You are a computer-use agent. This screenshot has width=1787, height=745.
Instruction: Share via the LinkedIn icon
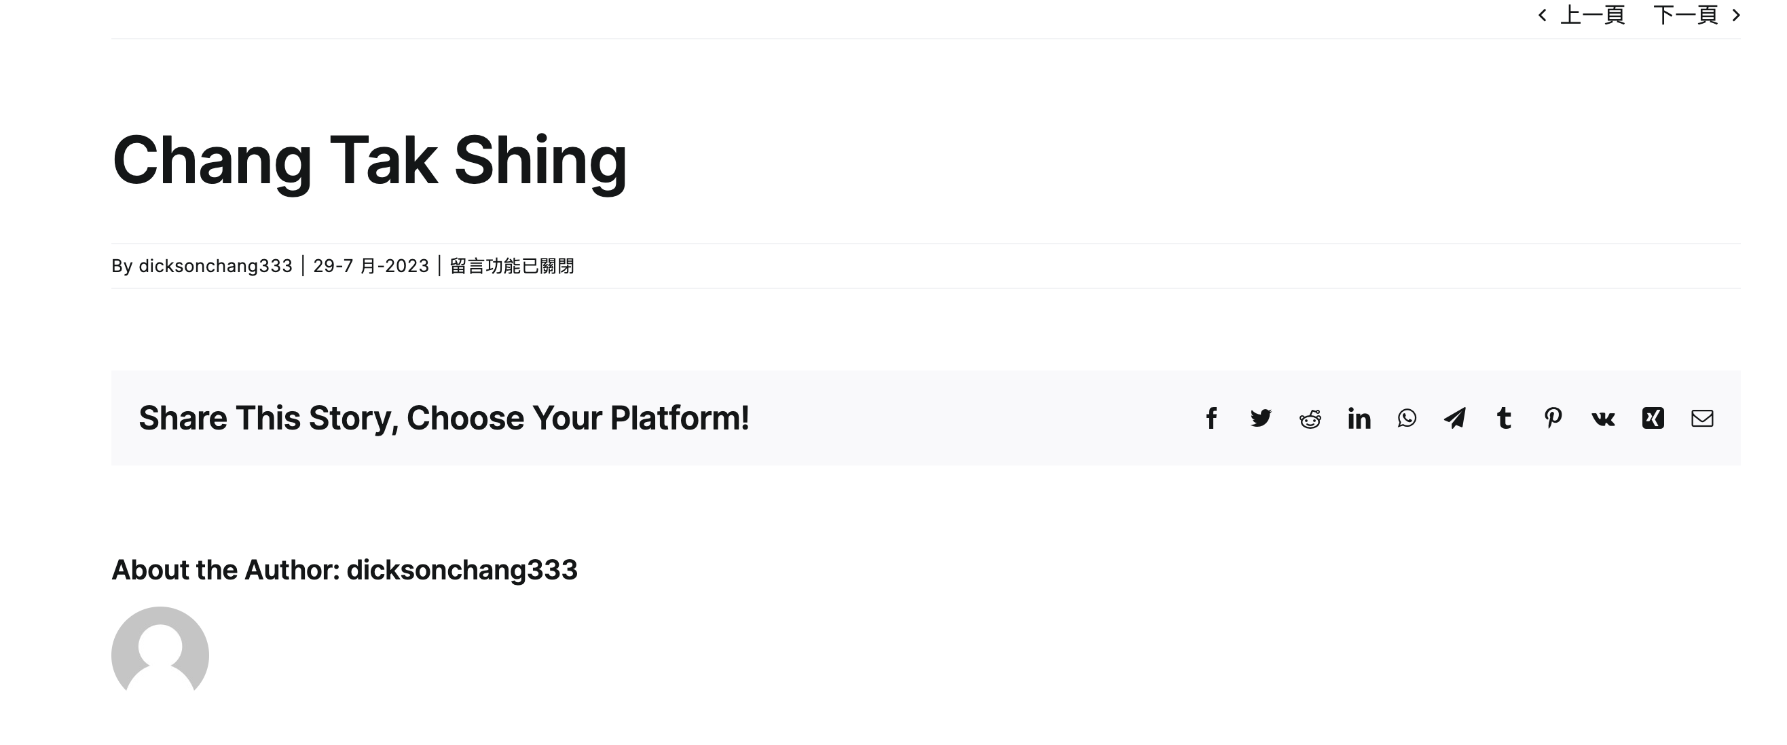pyautogui.click(x=1359, y=418)
